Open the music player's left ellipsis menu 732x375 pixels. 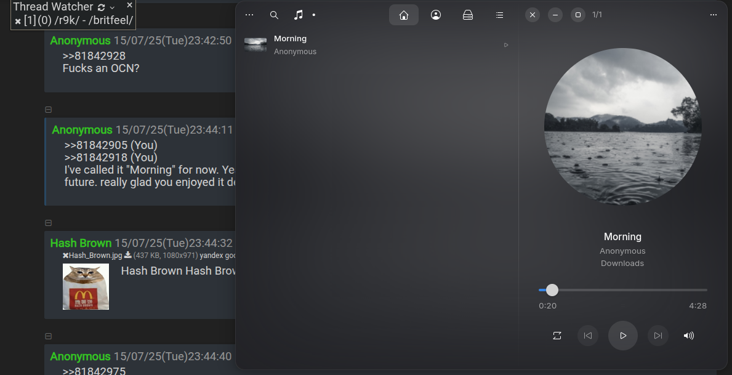[249, 15]
